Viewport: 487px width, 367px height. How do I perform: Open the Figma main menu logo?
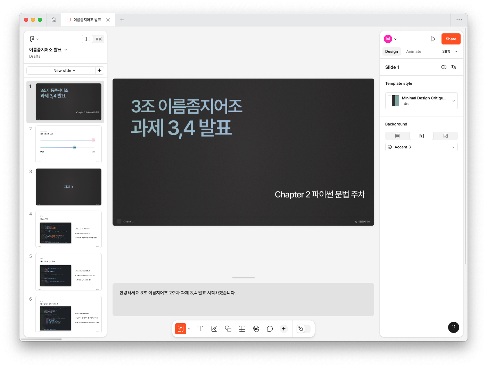(34, 39)
